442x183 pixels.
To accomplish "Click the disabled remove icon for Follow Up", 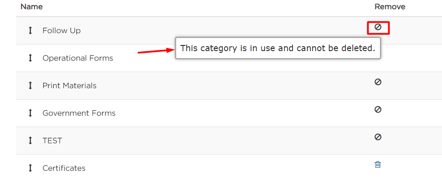I will [378, 27].
